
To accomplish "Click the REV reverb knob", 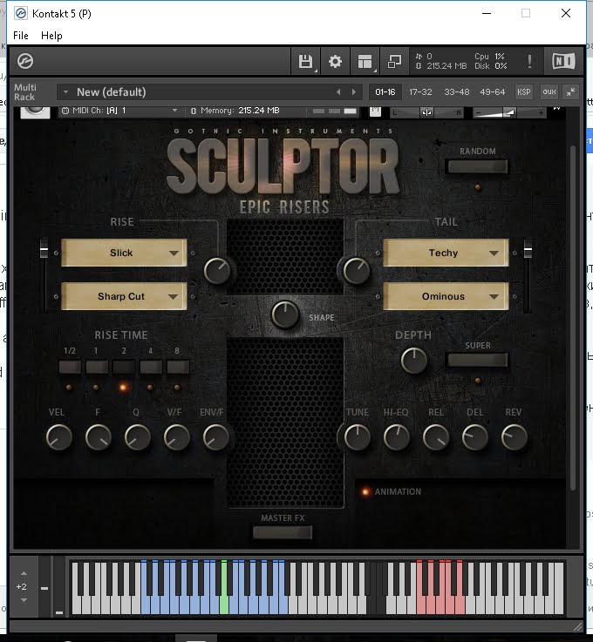I will [x=514, y=437].
